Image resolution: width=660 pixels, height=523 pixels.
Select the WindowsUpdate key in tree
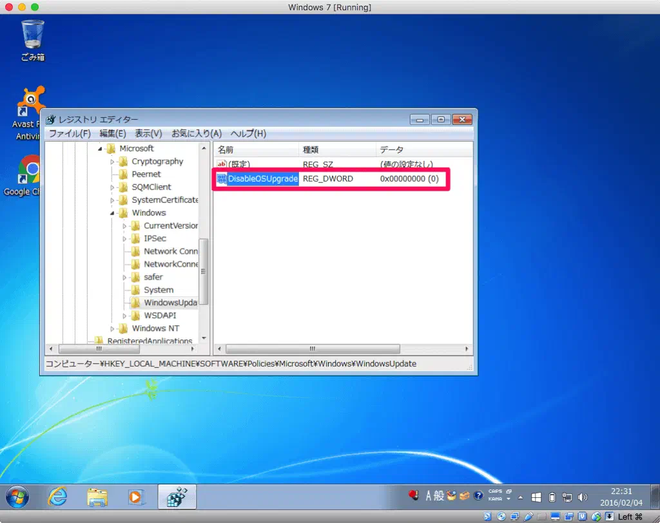tap(170, 303)
